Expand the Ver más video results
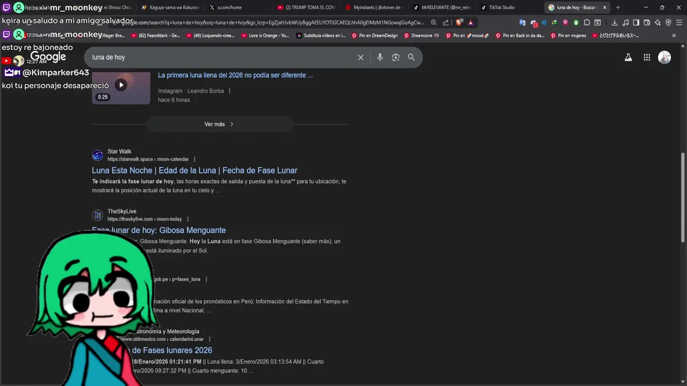 [220, 124]
